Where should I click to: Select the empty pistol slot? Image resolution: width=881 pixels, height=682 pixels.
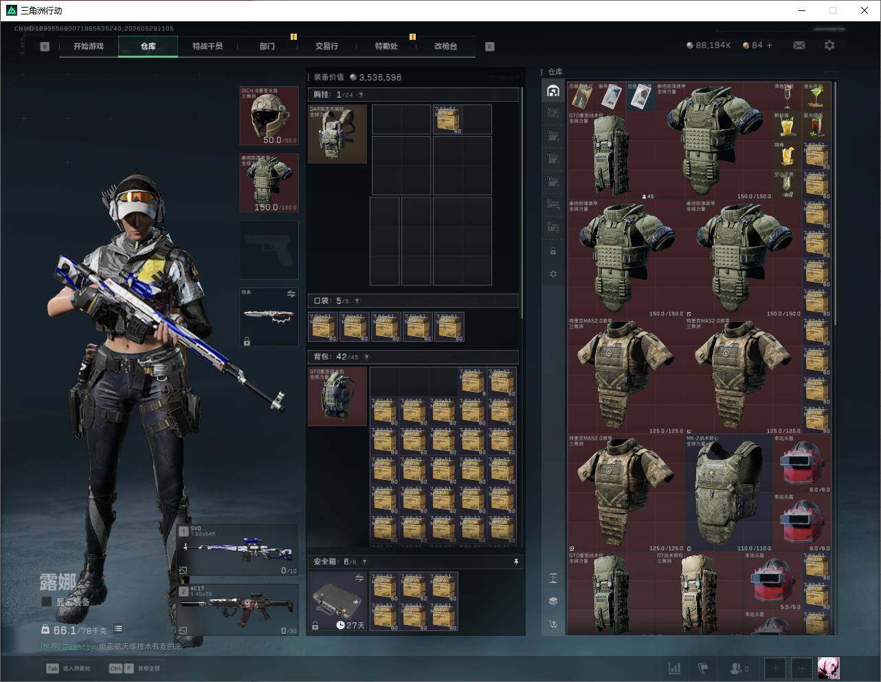click(269, 250)
